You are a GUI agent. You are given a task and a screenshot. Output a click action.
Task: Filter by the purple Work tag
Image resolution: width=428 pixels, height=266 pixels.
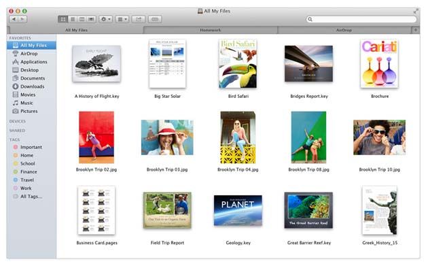[x=31, y=188]
